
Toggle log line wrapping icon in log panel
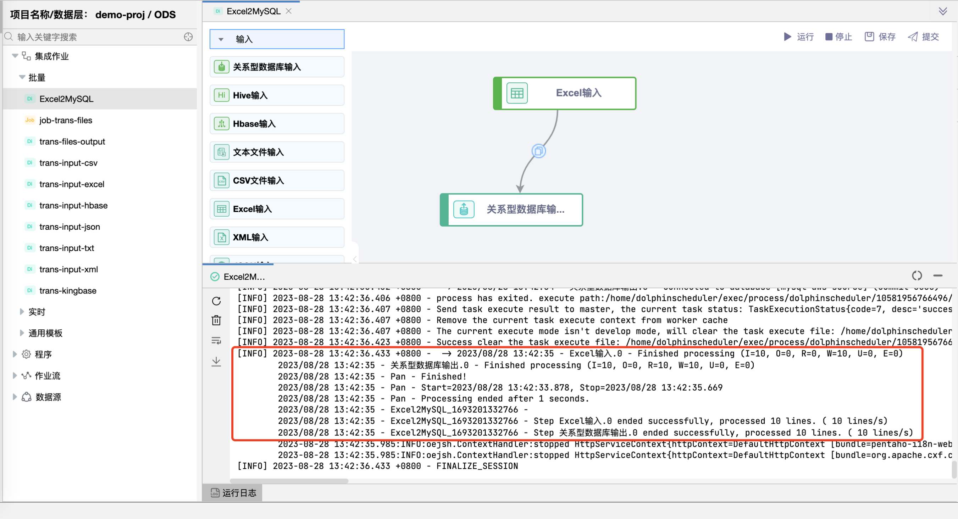point(216,341)
